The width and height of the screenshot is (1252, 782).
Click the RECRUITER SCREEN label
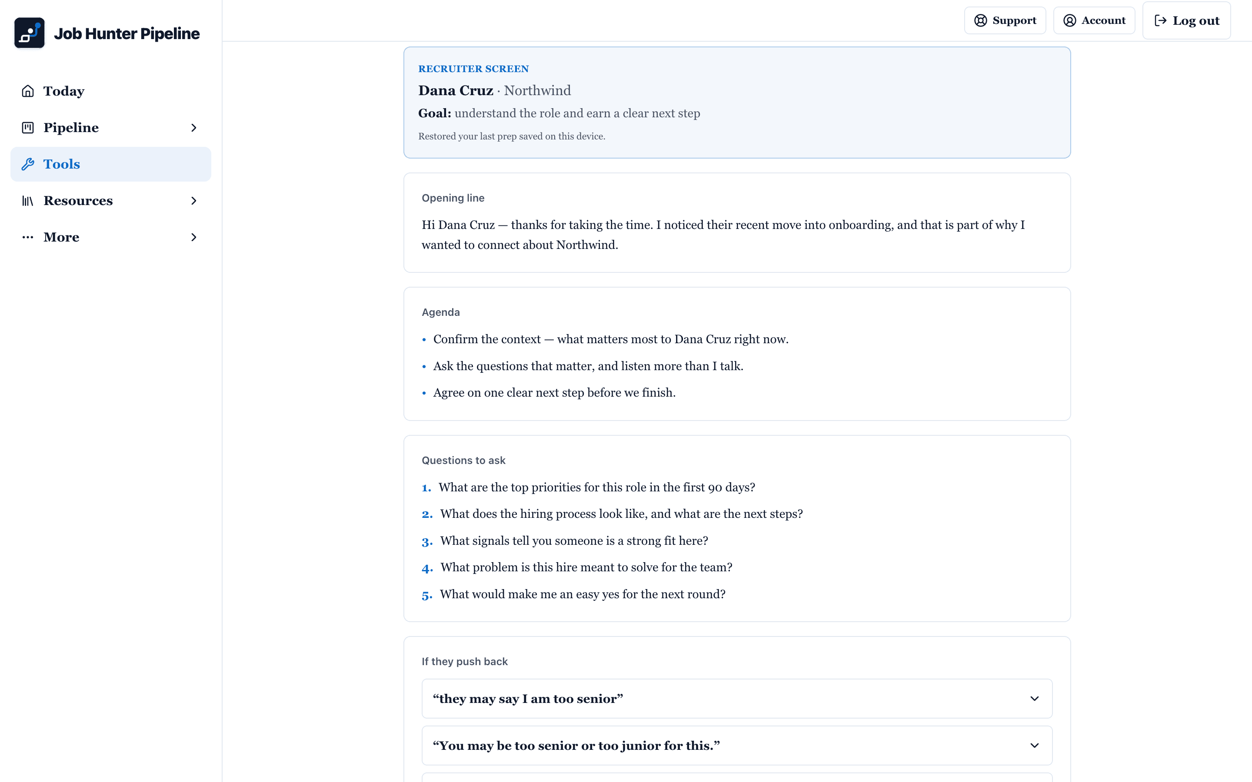[473, 69]
